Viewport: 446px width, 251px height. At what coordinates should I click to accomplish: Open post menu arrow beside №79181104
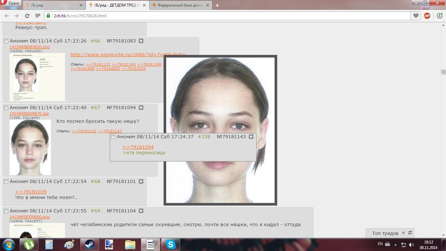[x=141, y=211]
